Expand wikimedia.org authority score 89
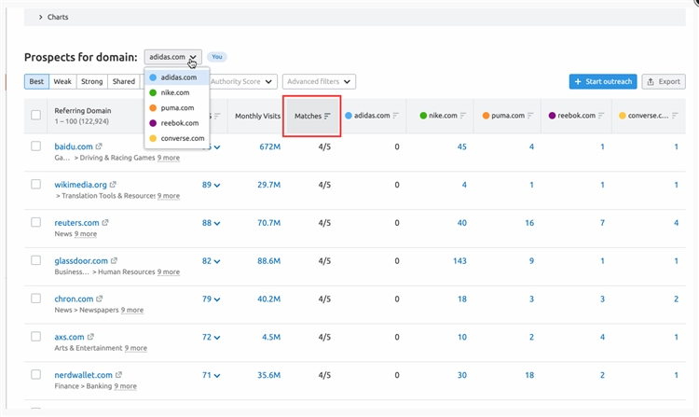 click(x=212, y=185)
